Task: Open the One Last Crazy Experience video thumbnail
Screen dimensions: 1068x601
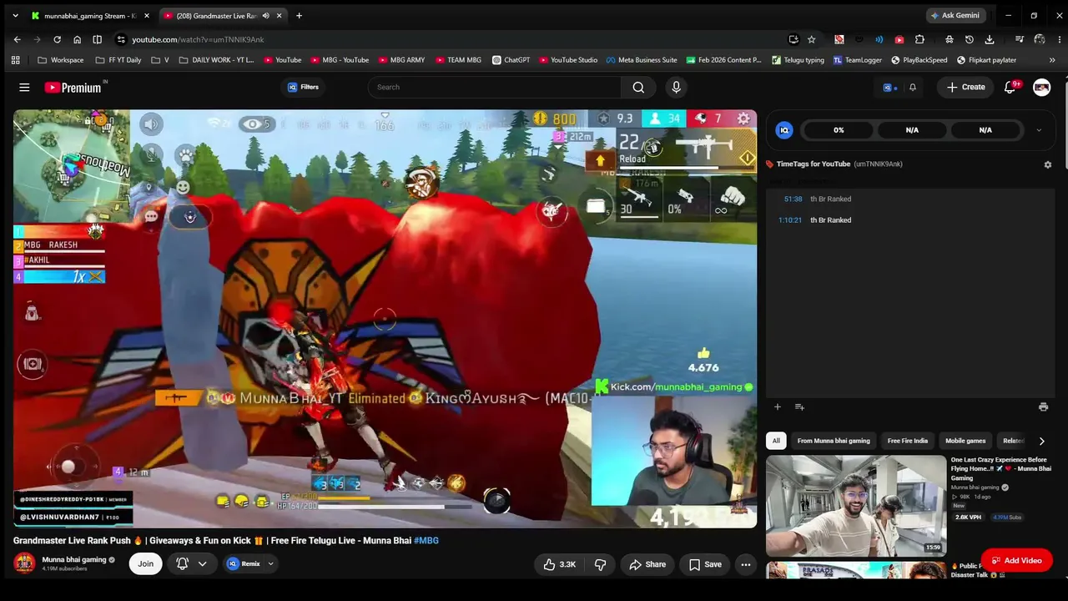Action: pyautogui.click(x=856, y=505)
